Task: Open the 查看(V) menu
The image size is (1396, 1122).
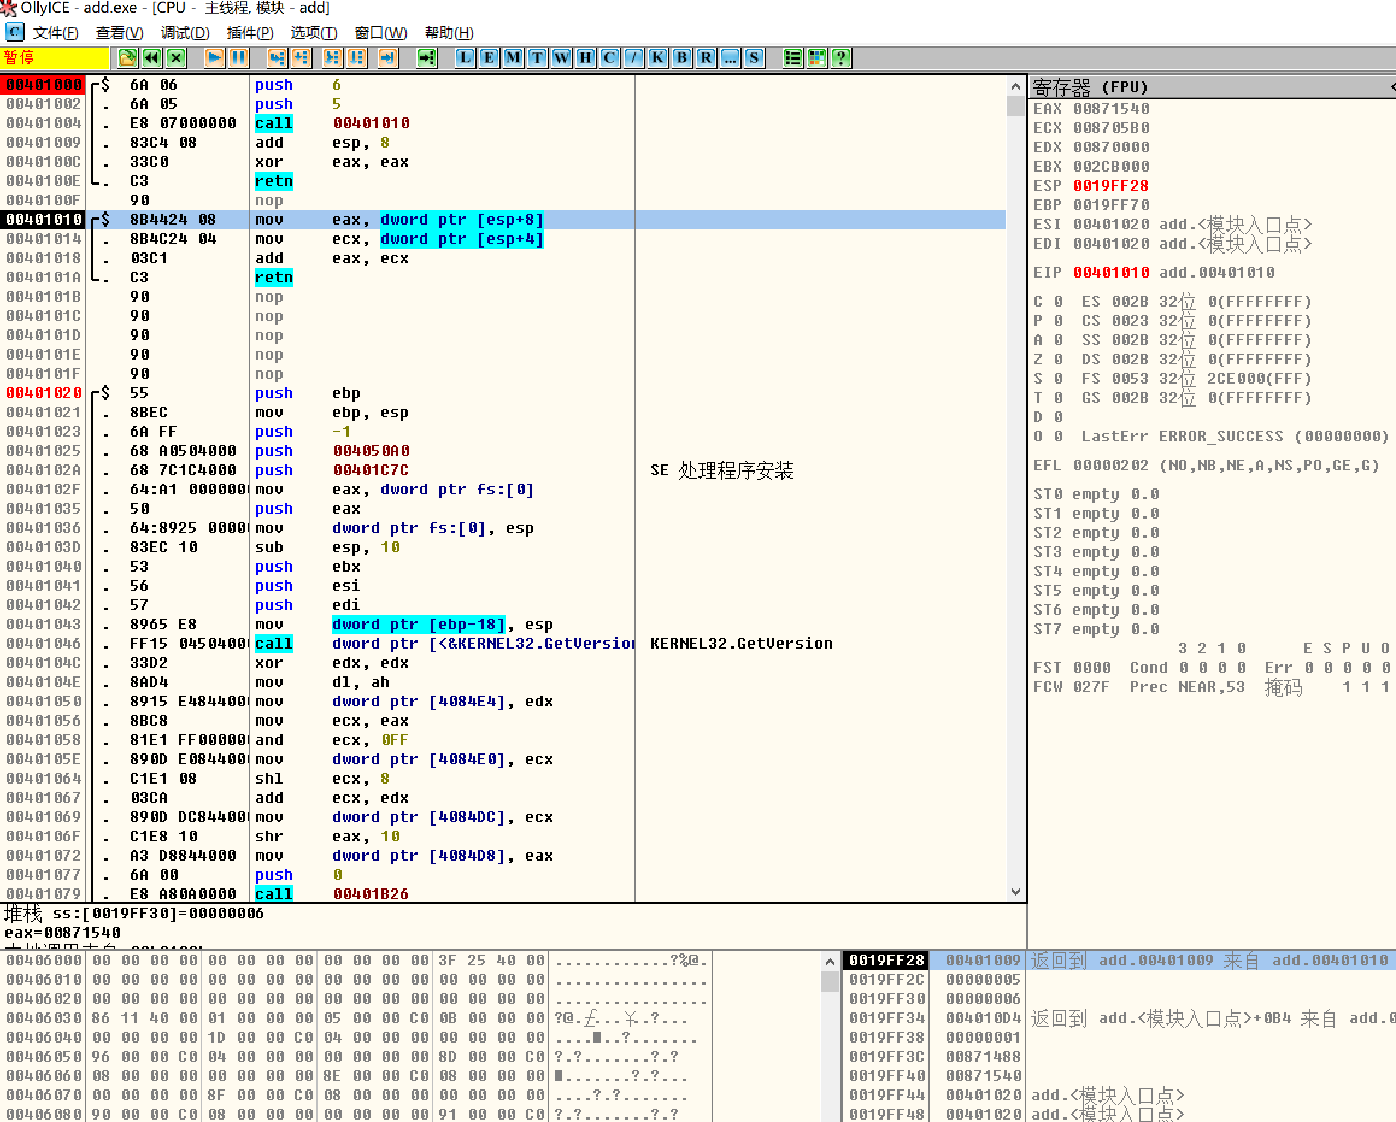Action: point(119,33)
